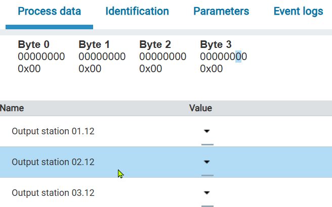Select the Output station 03.12 row name
This screenshot has width=332, height=207.
[53, 193]
